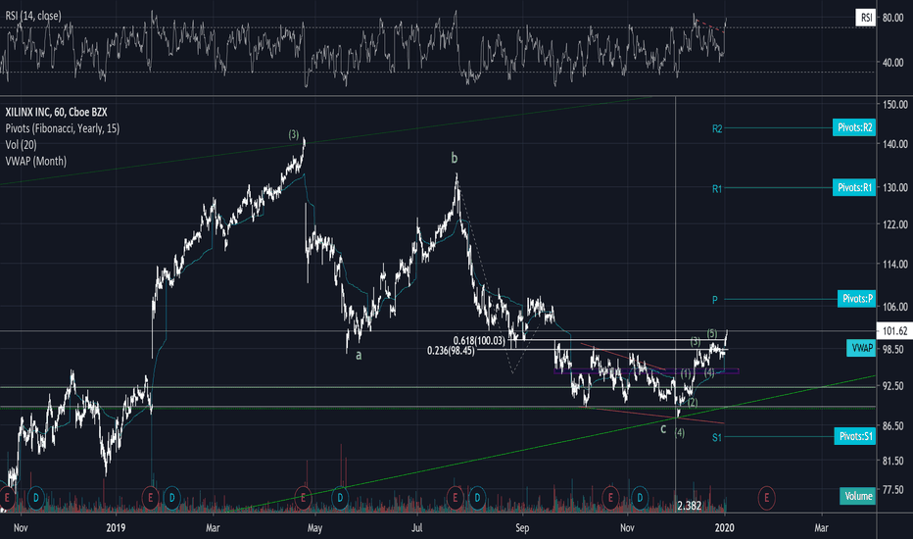Select the May label on the time axis
Viewport: 913px width, 539px height.
(x=314, y=528)
